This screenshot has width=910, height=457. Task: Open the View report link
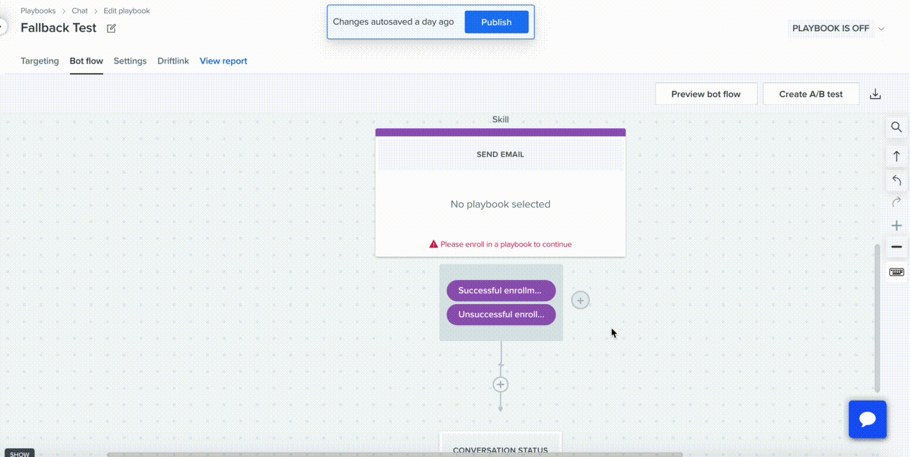[x=224, y=61]
